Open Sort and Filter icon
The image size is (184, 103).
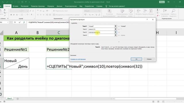point(165,11)
